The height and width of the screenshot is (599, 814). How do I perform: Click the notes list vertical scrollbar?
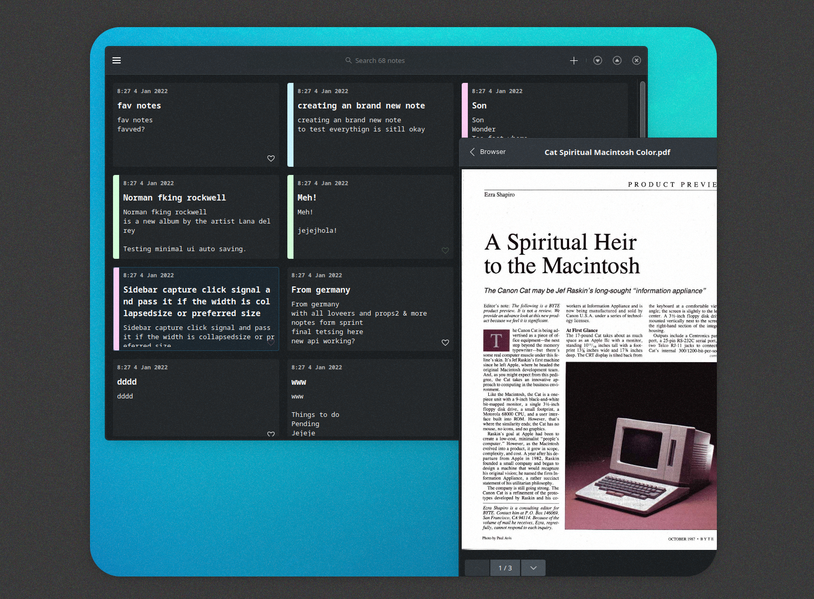[x=643, y=110]
